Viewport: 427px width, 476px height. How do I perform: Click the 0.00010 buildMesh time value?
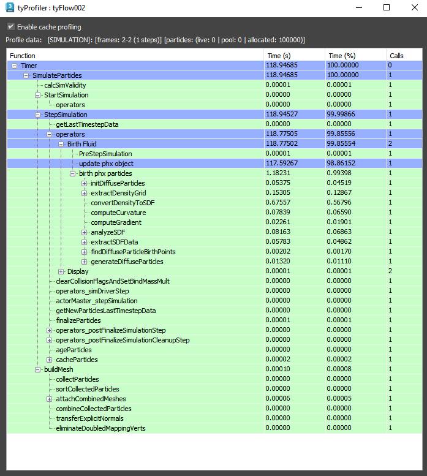[x=278, y=369]
